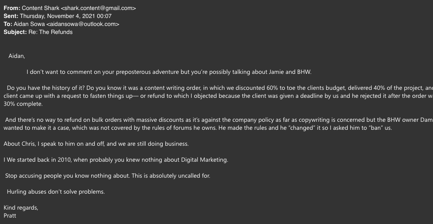Click the sender email shark.content@gmail.com
Viewport: 433px width, 224px height.
coord(98,8)
